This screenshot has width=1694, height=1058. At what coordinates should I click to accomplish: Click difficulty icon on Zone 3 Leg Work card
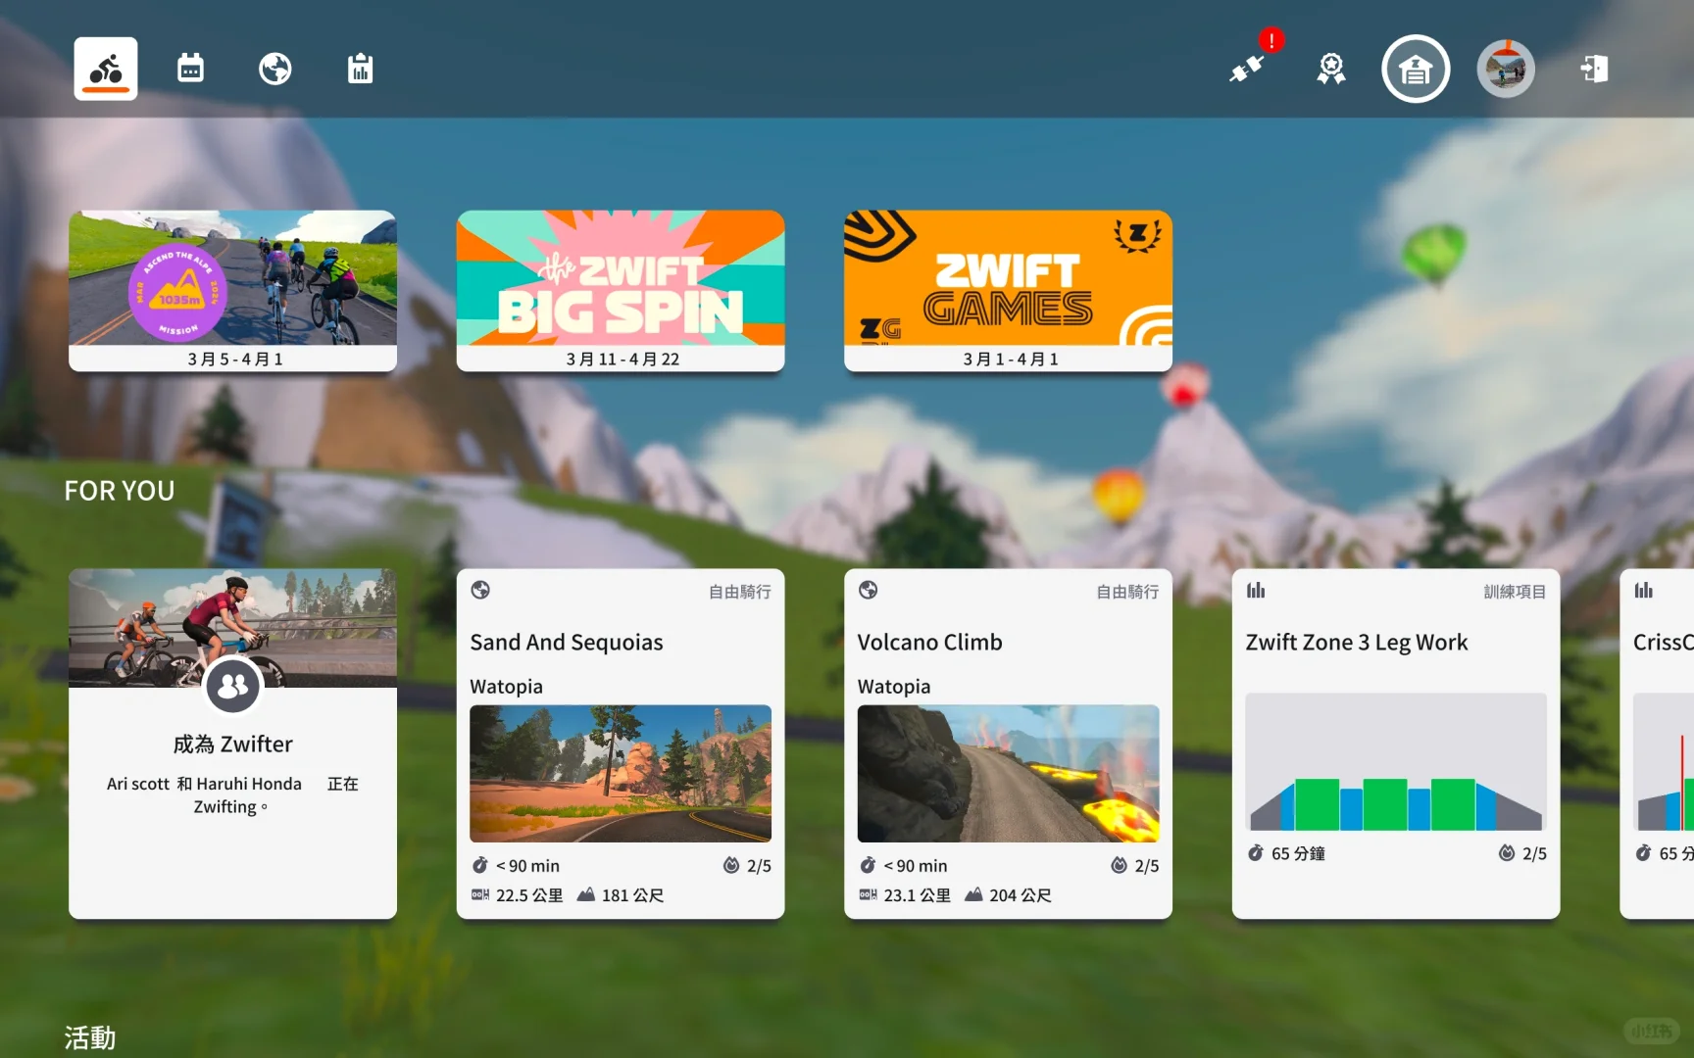(1507, 853)
